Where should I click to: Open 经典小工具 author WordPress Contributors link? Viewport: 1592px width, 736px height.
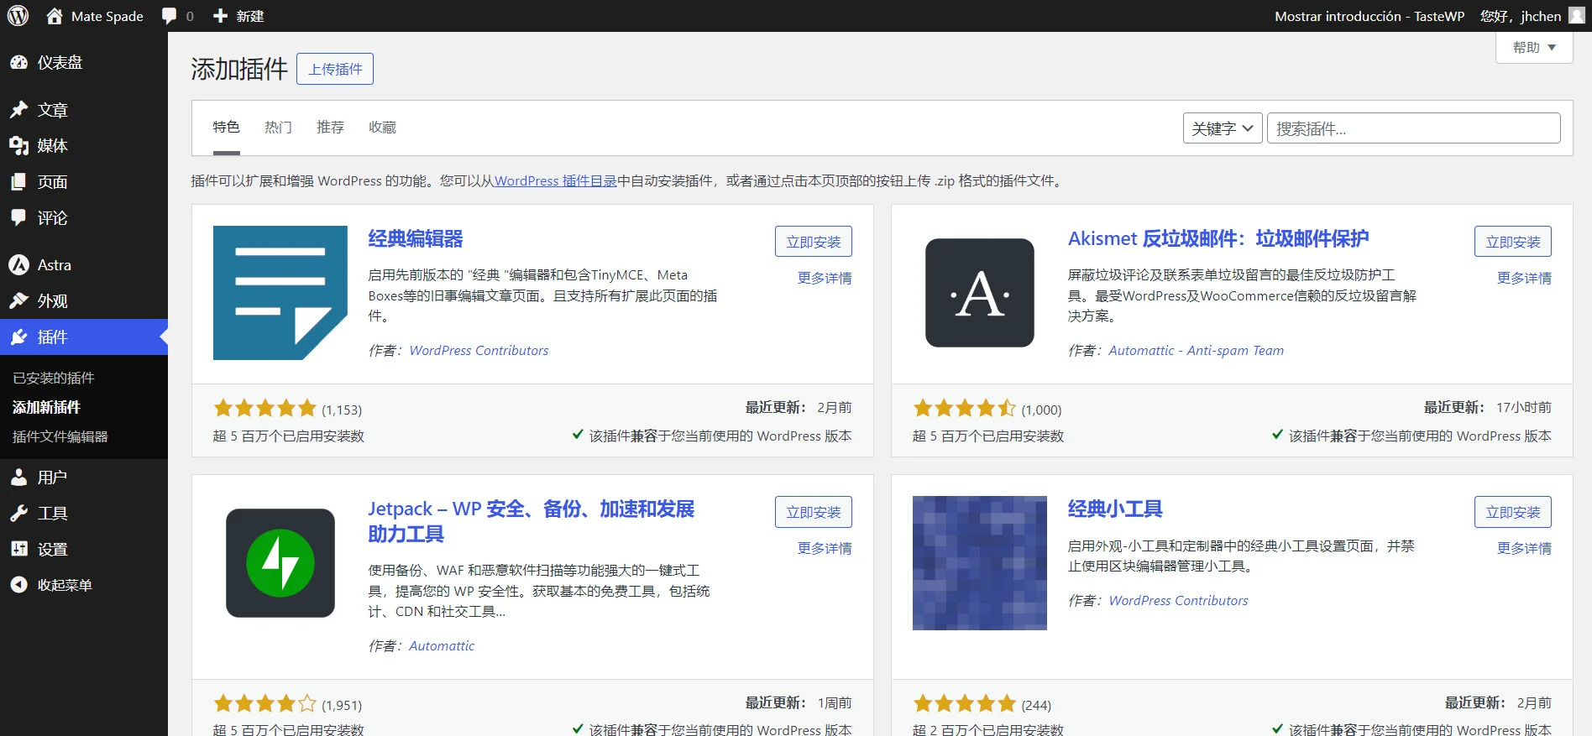[1178, 601]
